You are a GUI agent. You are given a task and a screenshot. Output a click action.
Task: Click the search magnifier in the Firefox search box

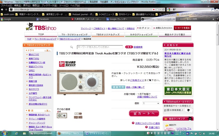coord(212,9)
